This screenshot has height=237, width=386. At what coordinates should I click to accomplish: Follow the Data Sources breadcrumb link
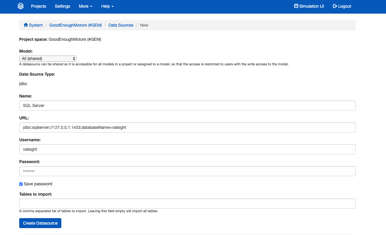pyautogui.click(x=121, y=25)
